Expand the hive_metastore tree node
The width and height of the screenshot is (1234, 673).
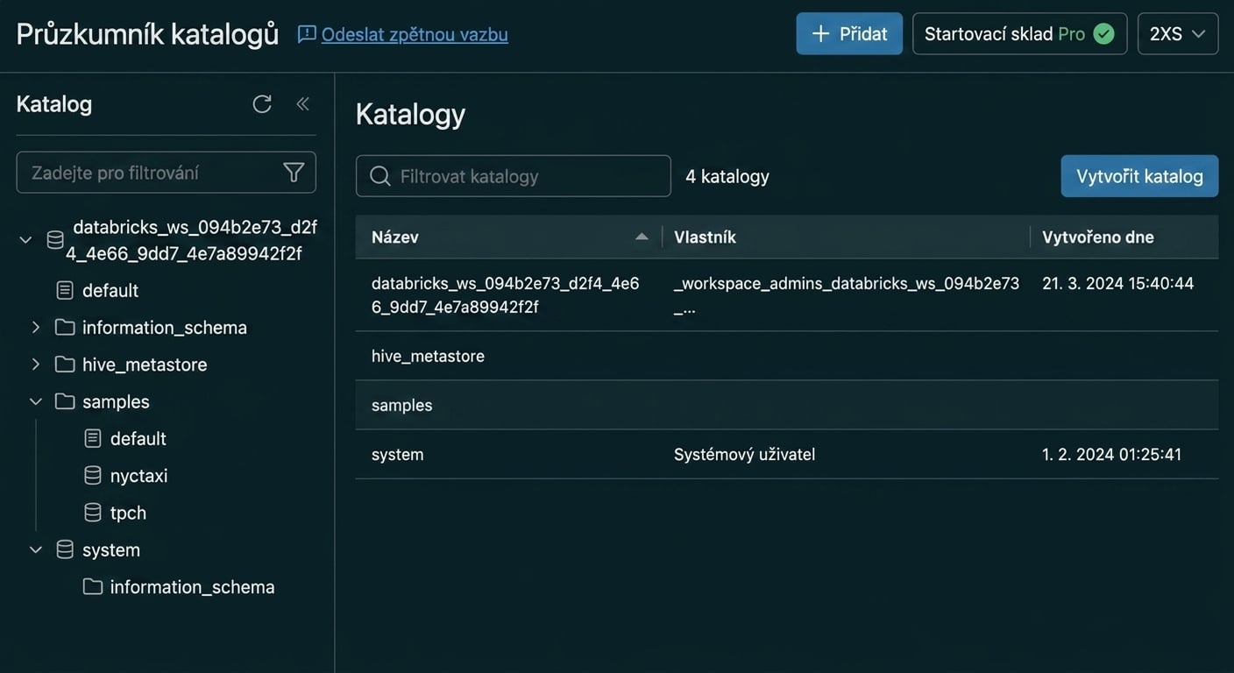(36, 364)
